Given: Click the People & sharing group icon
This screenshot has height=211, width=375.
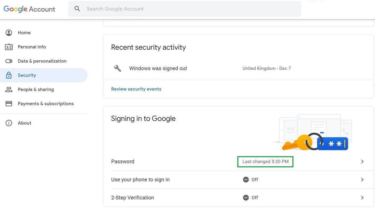Looking at the screenshot, I should point(9,89).
